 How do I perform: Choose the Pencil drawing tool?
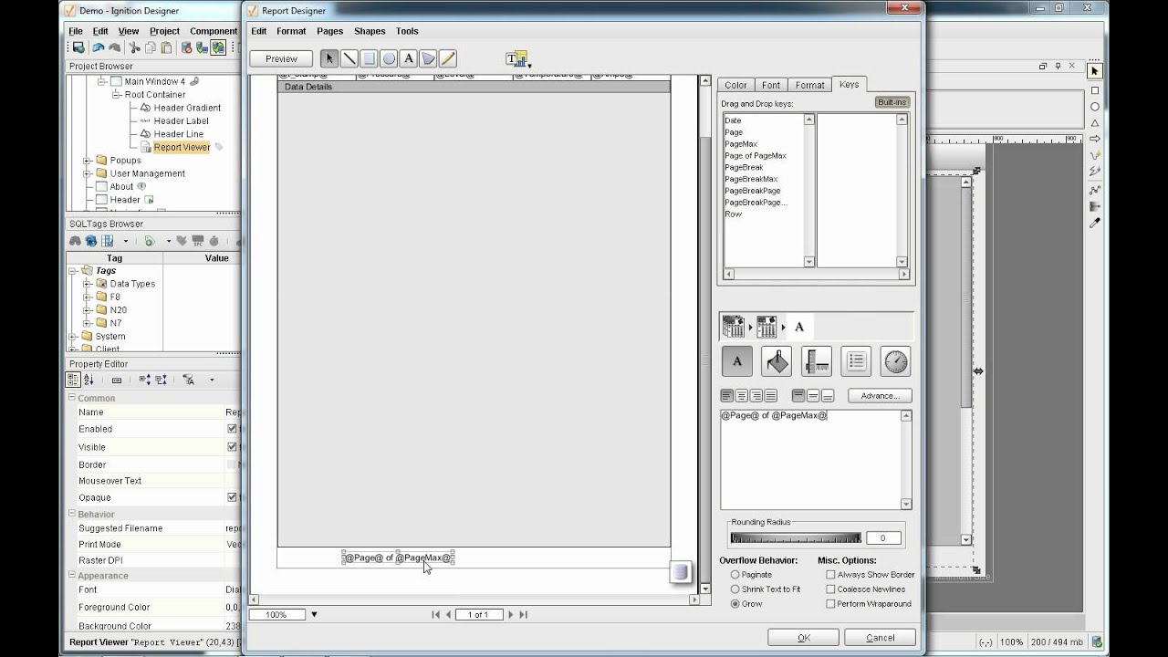(x=447, y=58)
